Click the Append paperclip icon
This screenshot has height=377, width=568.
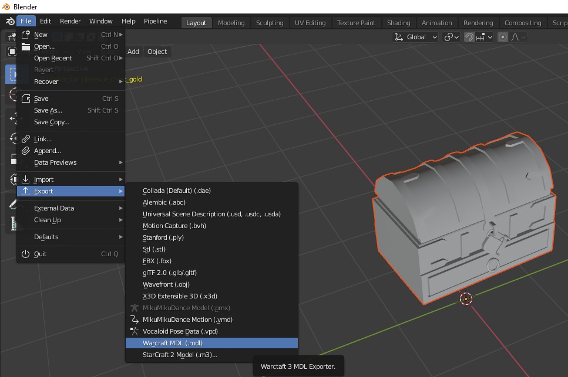pos(25,151)
